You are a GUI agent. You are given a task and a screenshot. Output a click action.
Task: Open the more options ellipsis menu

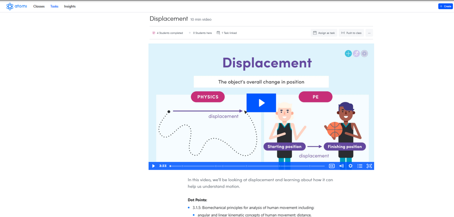point(369,33)
